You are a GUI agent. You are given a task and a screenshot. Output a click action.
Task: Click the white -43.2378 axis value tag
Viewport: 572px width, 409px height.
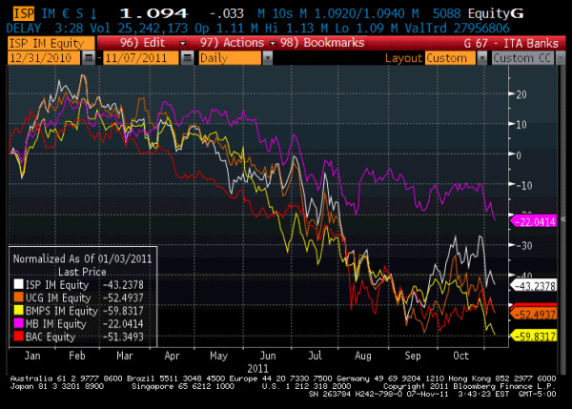pos(534,286)
